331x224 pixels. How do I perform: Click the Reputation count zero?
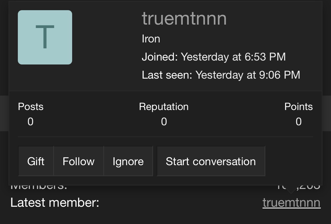164,122
